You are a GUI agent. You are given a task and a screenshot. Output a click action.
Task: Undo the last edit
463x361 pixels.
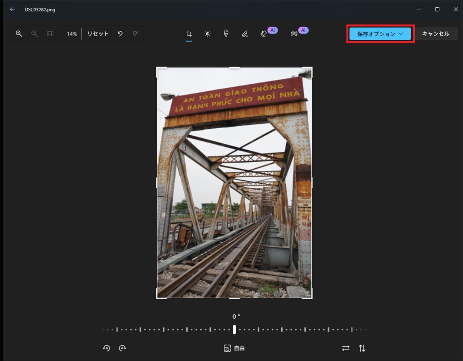coord(120,34)
